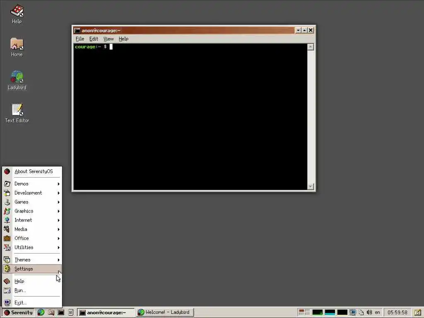The image size is (424, 318).
Task: Select About SerenityOS in start menu
Action: [x=32, y=171]
